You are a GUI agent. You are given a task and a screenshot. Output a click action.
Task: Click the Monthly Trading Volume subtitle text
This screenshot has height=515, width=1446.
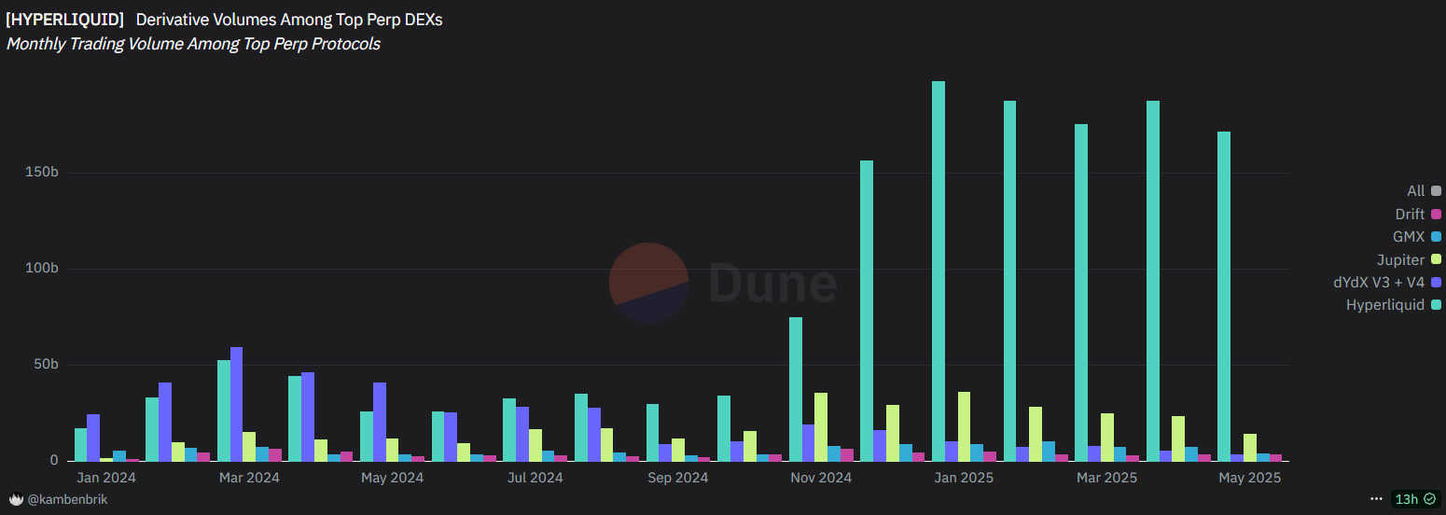click(193, 44)
